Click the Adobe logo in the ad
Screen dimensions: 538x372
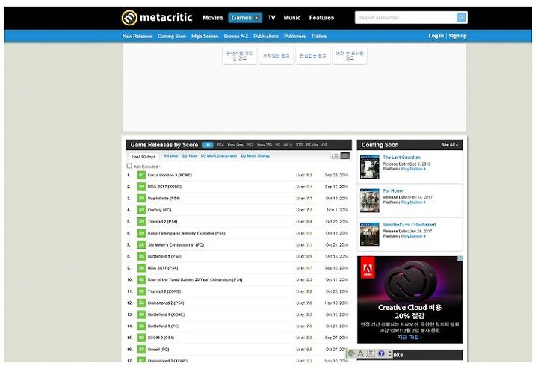368,267
